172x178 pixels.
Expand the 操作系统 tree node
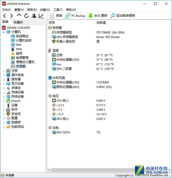click(x=3, y=75)
